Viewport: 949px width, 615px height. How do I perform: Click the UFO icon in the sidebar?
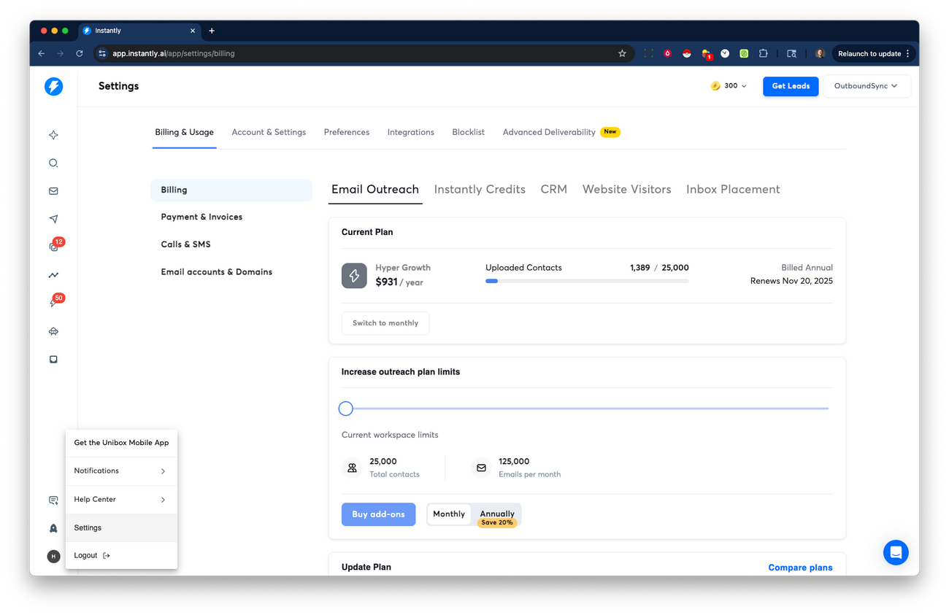pos(53,331)
